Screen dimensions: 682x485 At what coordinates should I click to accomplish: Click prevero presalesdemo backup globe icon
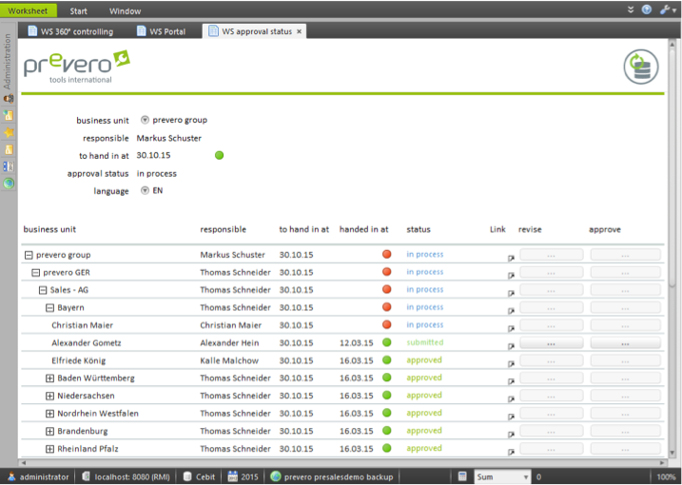click(x=275, y=476)
